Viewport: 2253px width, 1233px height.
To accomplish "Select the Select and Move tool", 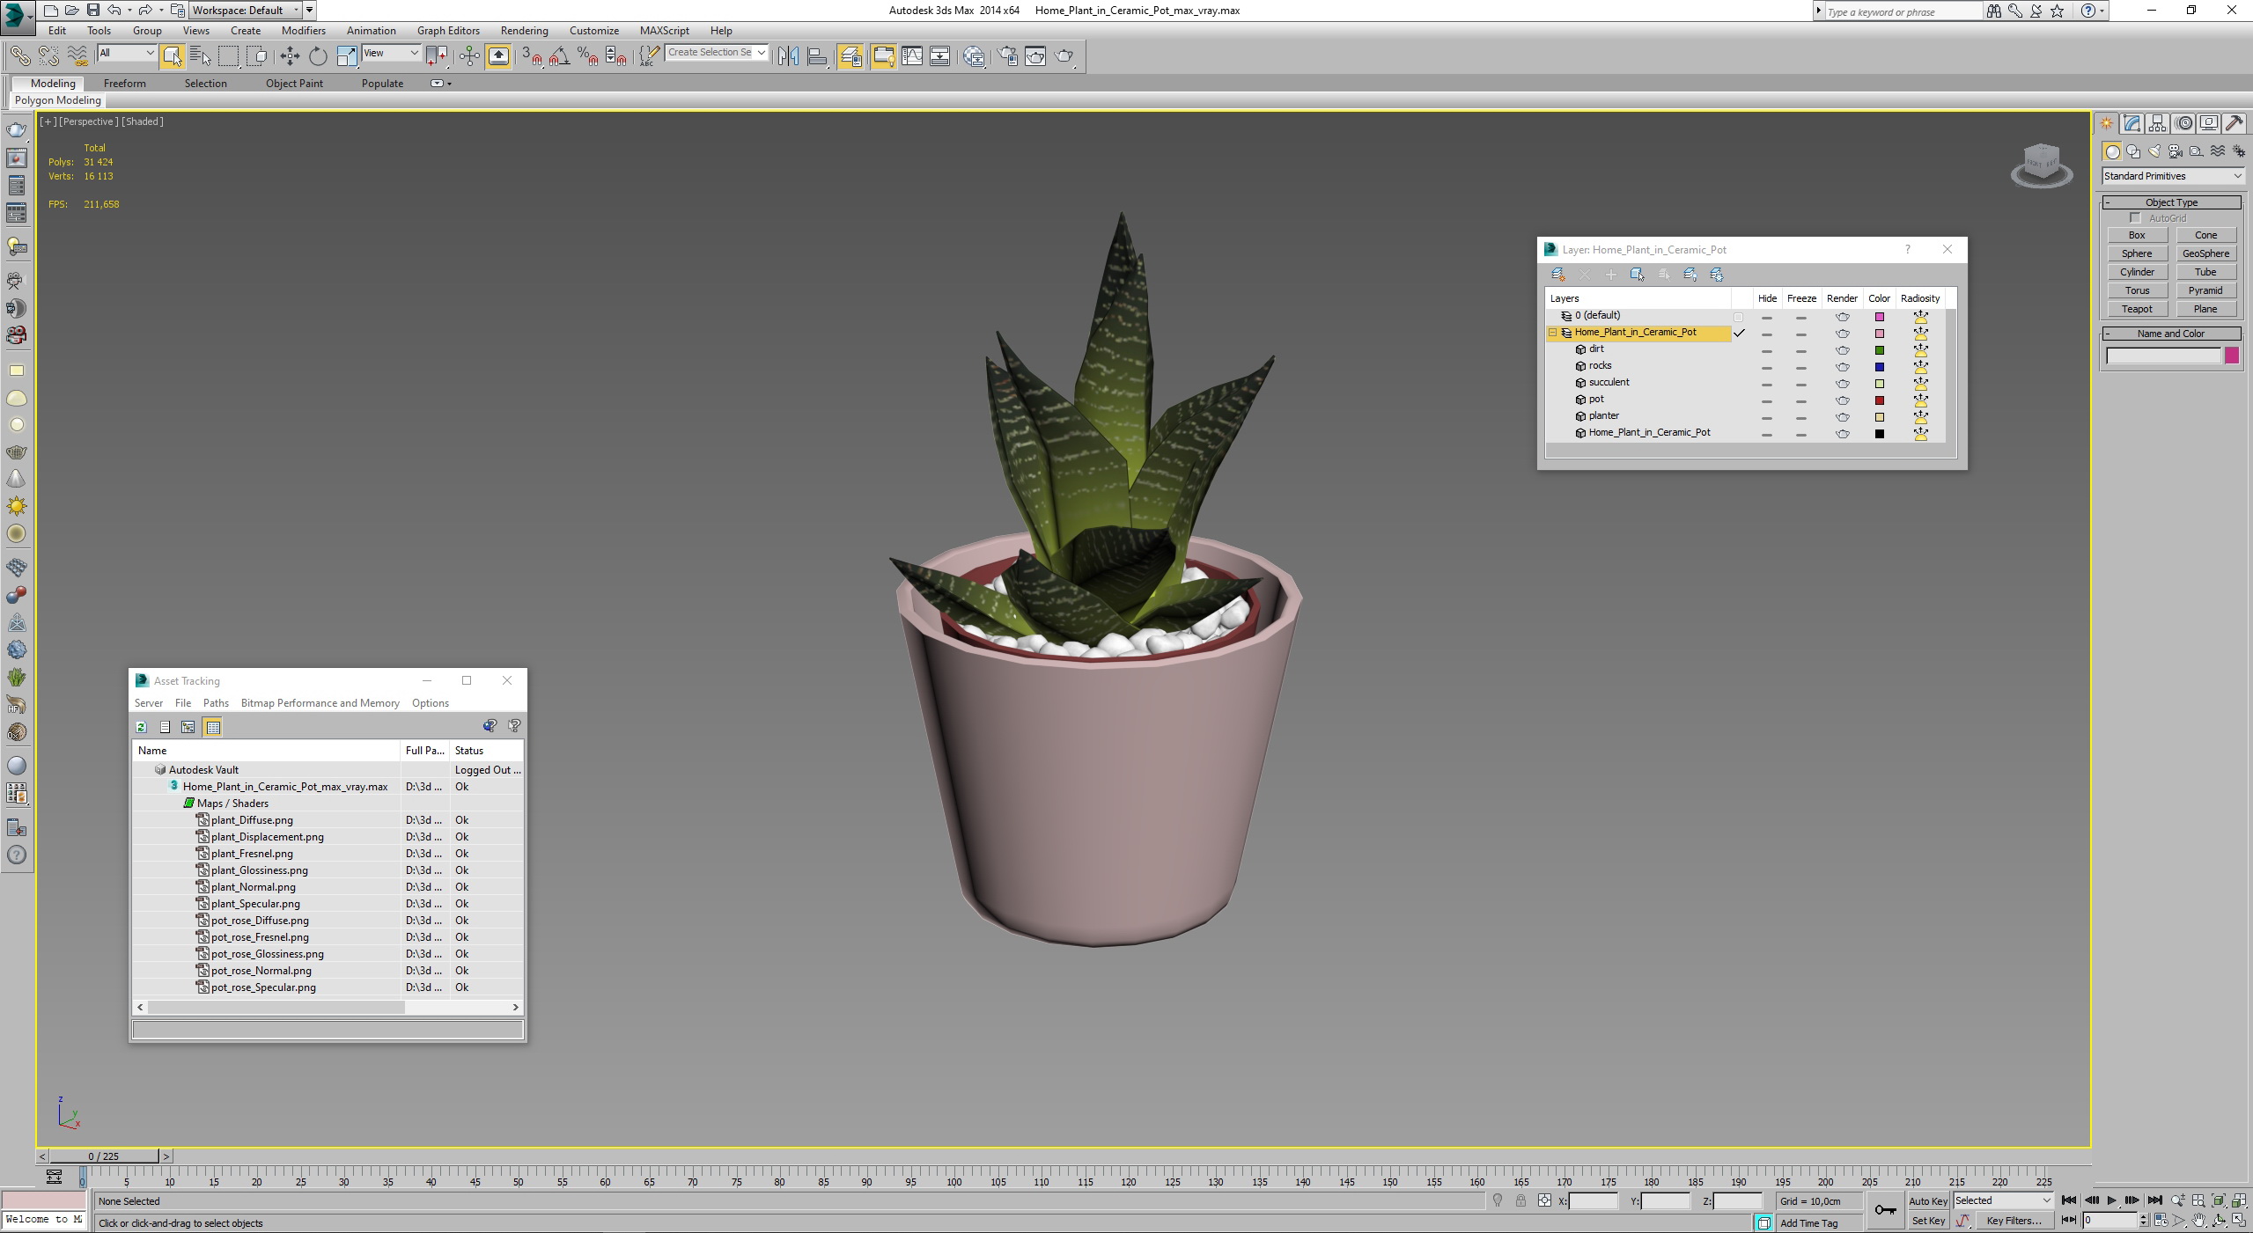I will coord(291,56).
